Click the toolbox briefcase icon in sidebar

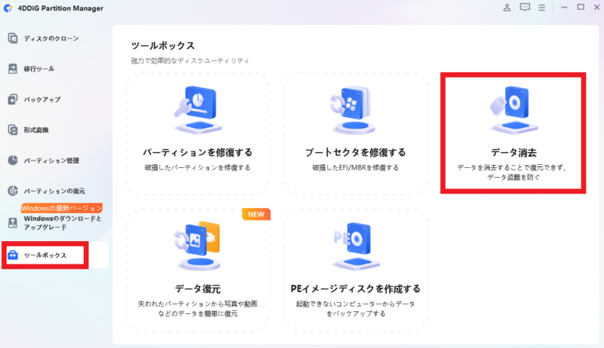click(13, 255)
